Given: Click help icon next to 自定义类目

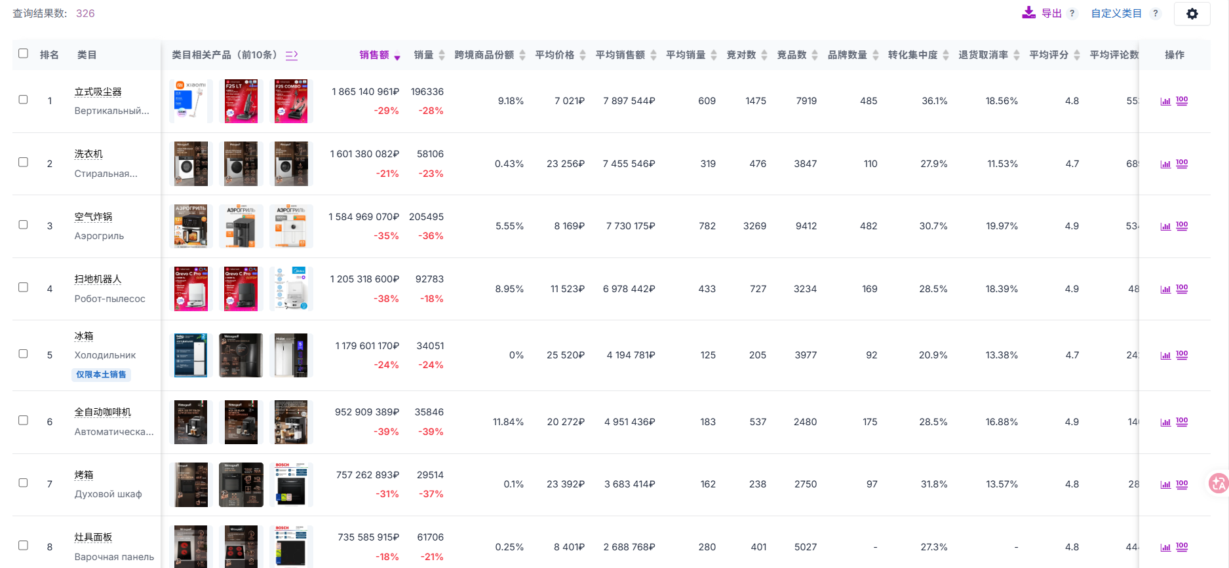Looking at the screenshot, I should tap(1155, 14).
